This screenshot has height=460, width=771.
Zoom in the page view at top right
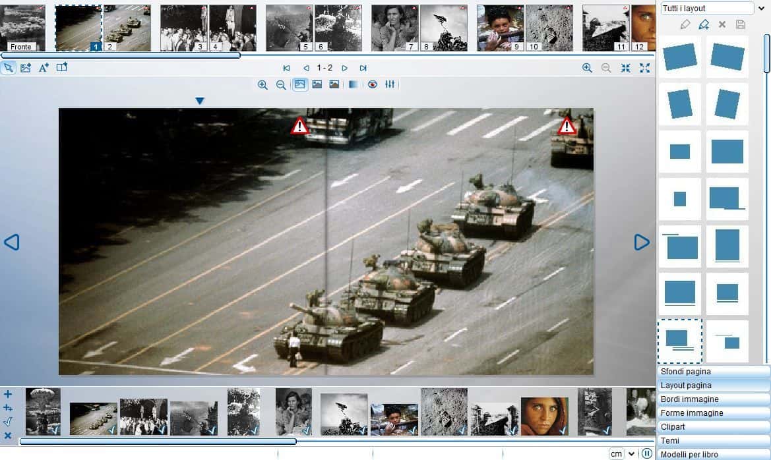coord(587,69)
